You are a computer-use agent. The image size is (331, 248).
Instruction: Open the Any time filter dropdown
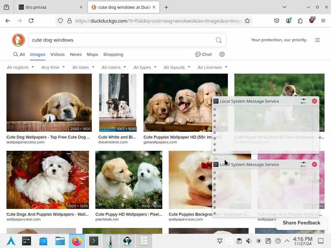(x=53, y=67)
